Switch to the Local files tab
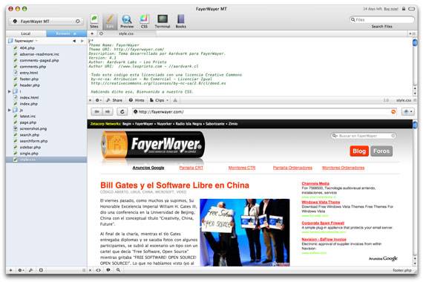The image size is (423, 282). (26, 33)
